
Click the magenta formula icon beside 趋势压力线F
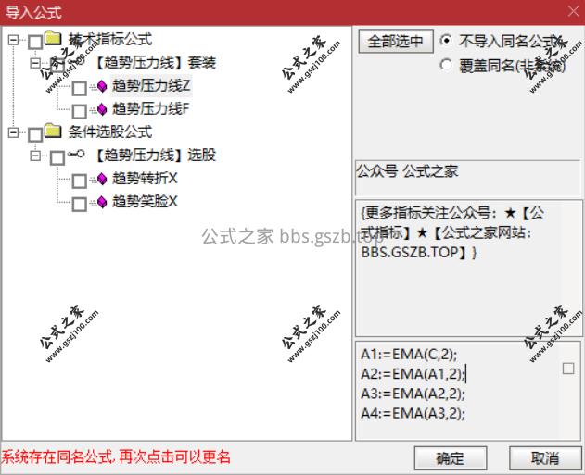(102, 109)
